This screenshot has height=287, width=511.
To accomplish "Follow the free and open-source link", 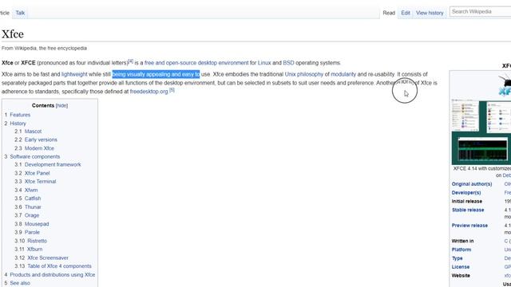I will [x=170, y=63].
